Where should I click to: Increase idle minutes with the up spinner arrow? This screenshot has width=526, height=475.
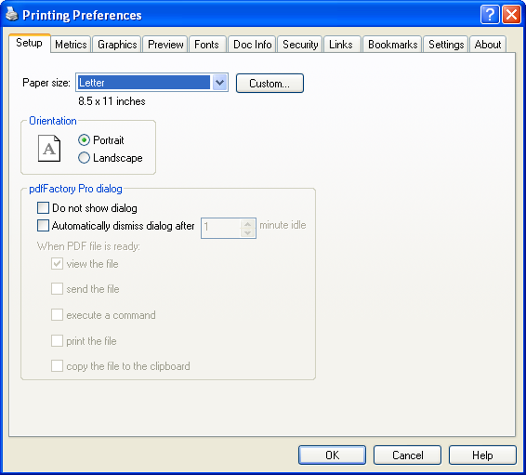(x=248, y=224)
